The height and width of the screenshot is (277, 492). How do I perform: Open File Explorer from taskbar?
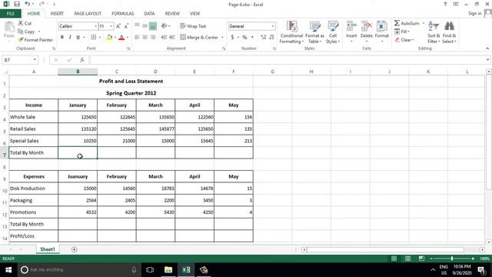(x=168, y=270)
